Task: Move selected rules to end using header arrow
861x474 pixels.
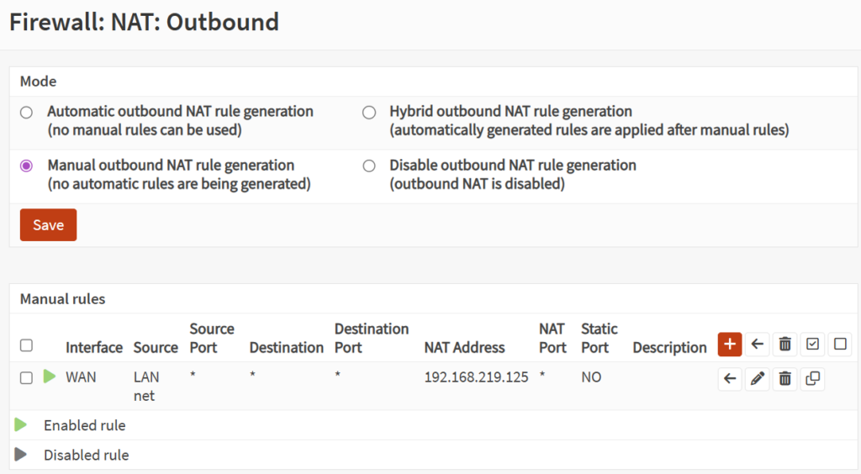Action: coord(757,344)
